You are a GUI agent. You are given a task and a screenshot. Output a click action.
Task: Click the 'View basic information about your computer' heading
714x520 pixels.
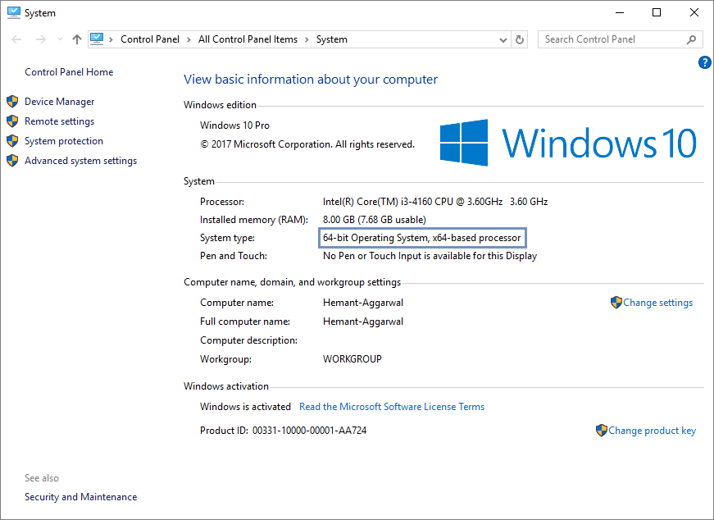311,80
